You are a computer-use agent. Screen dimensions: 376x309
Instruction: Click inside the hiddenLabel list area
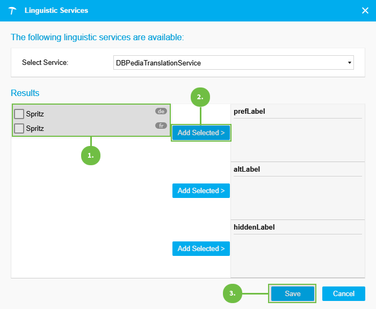(x=298, y=254)
